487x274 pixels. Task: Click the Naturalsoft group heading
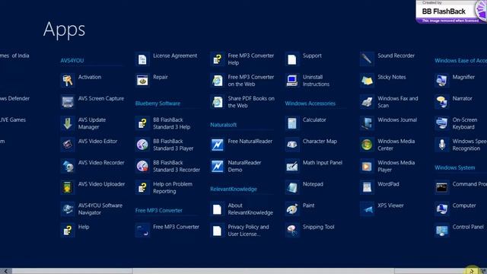pos(223,125)
